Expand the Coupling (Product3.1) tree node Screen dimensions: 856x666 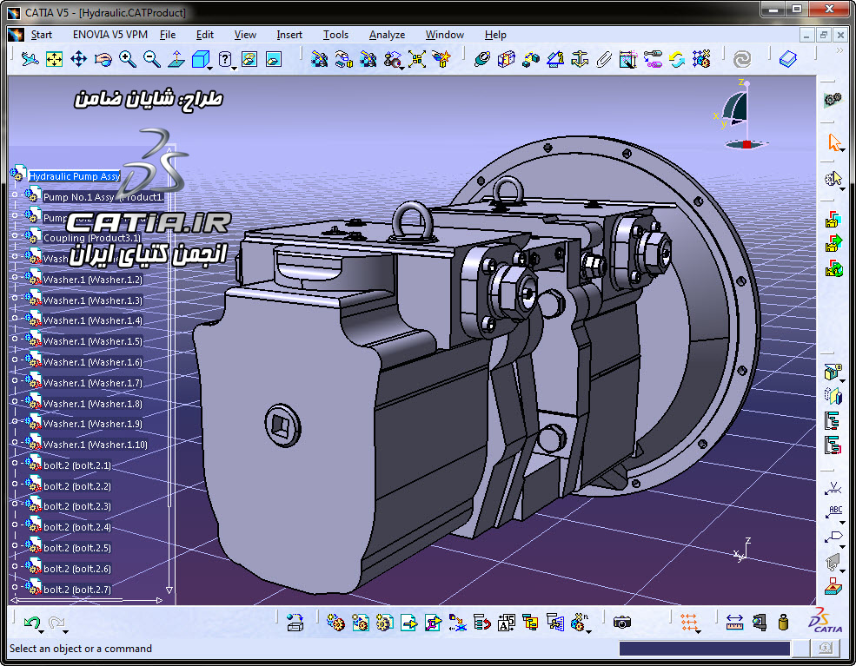pyautogui.click(x=16, y=236)
